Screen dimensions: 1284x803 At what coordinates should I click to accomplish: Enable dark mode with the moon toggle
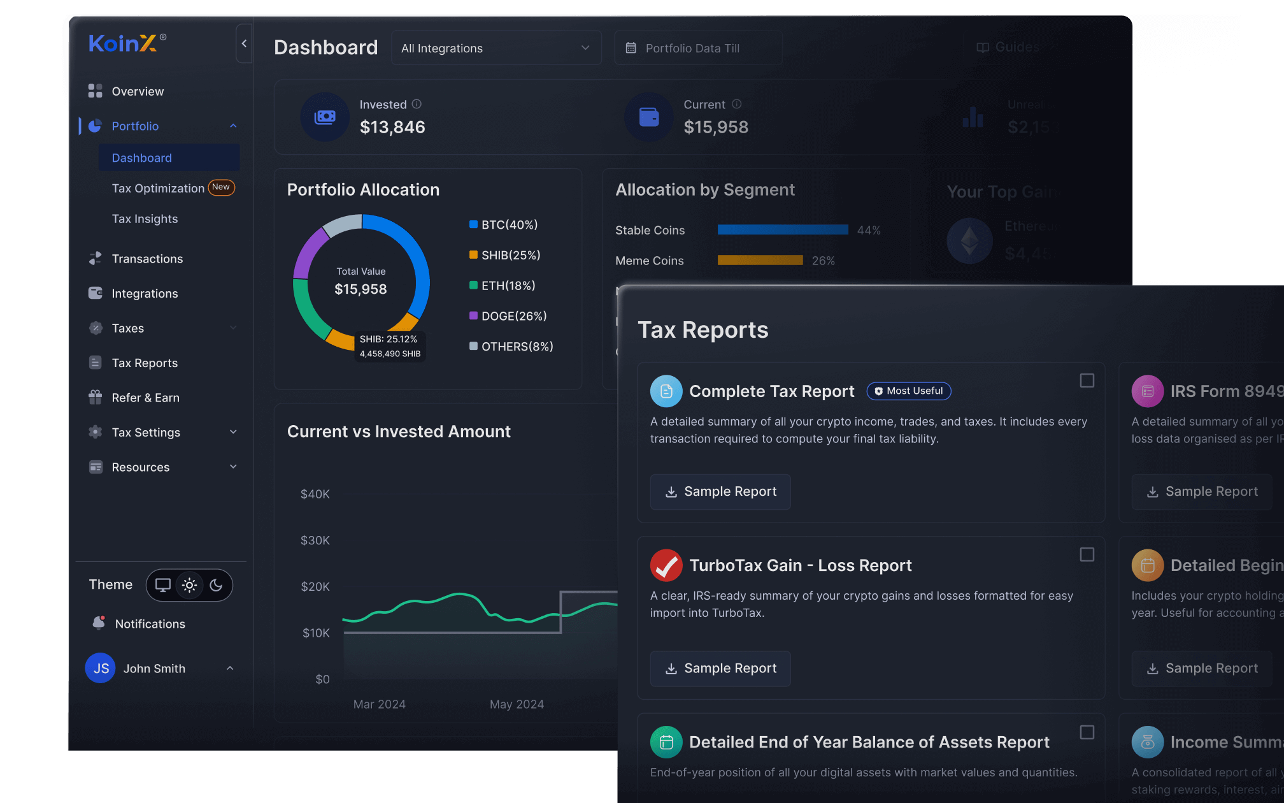pos(216,585)
